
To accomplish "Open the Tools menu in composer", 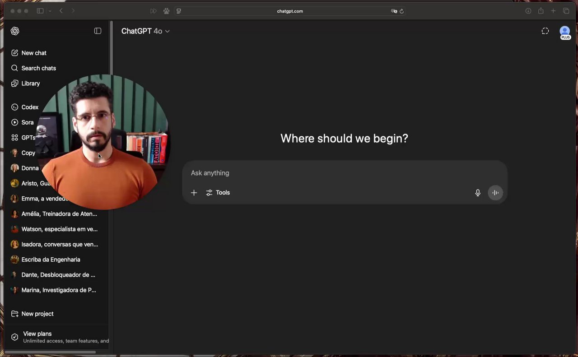I will tap(218, 193).
